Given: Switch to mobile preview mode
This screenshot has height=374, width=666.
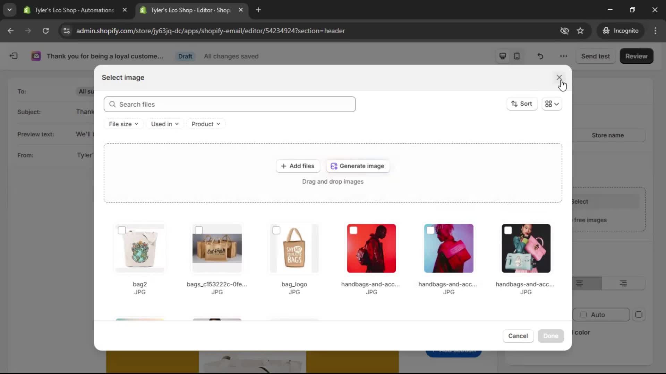Looking at the screenshot, I should 517,56.
